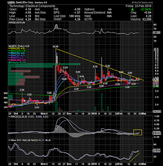This screenshot has height=166, width=163.
Task: Click the Yield N/A value
Action: click(109, 16)
